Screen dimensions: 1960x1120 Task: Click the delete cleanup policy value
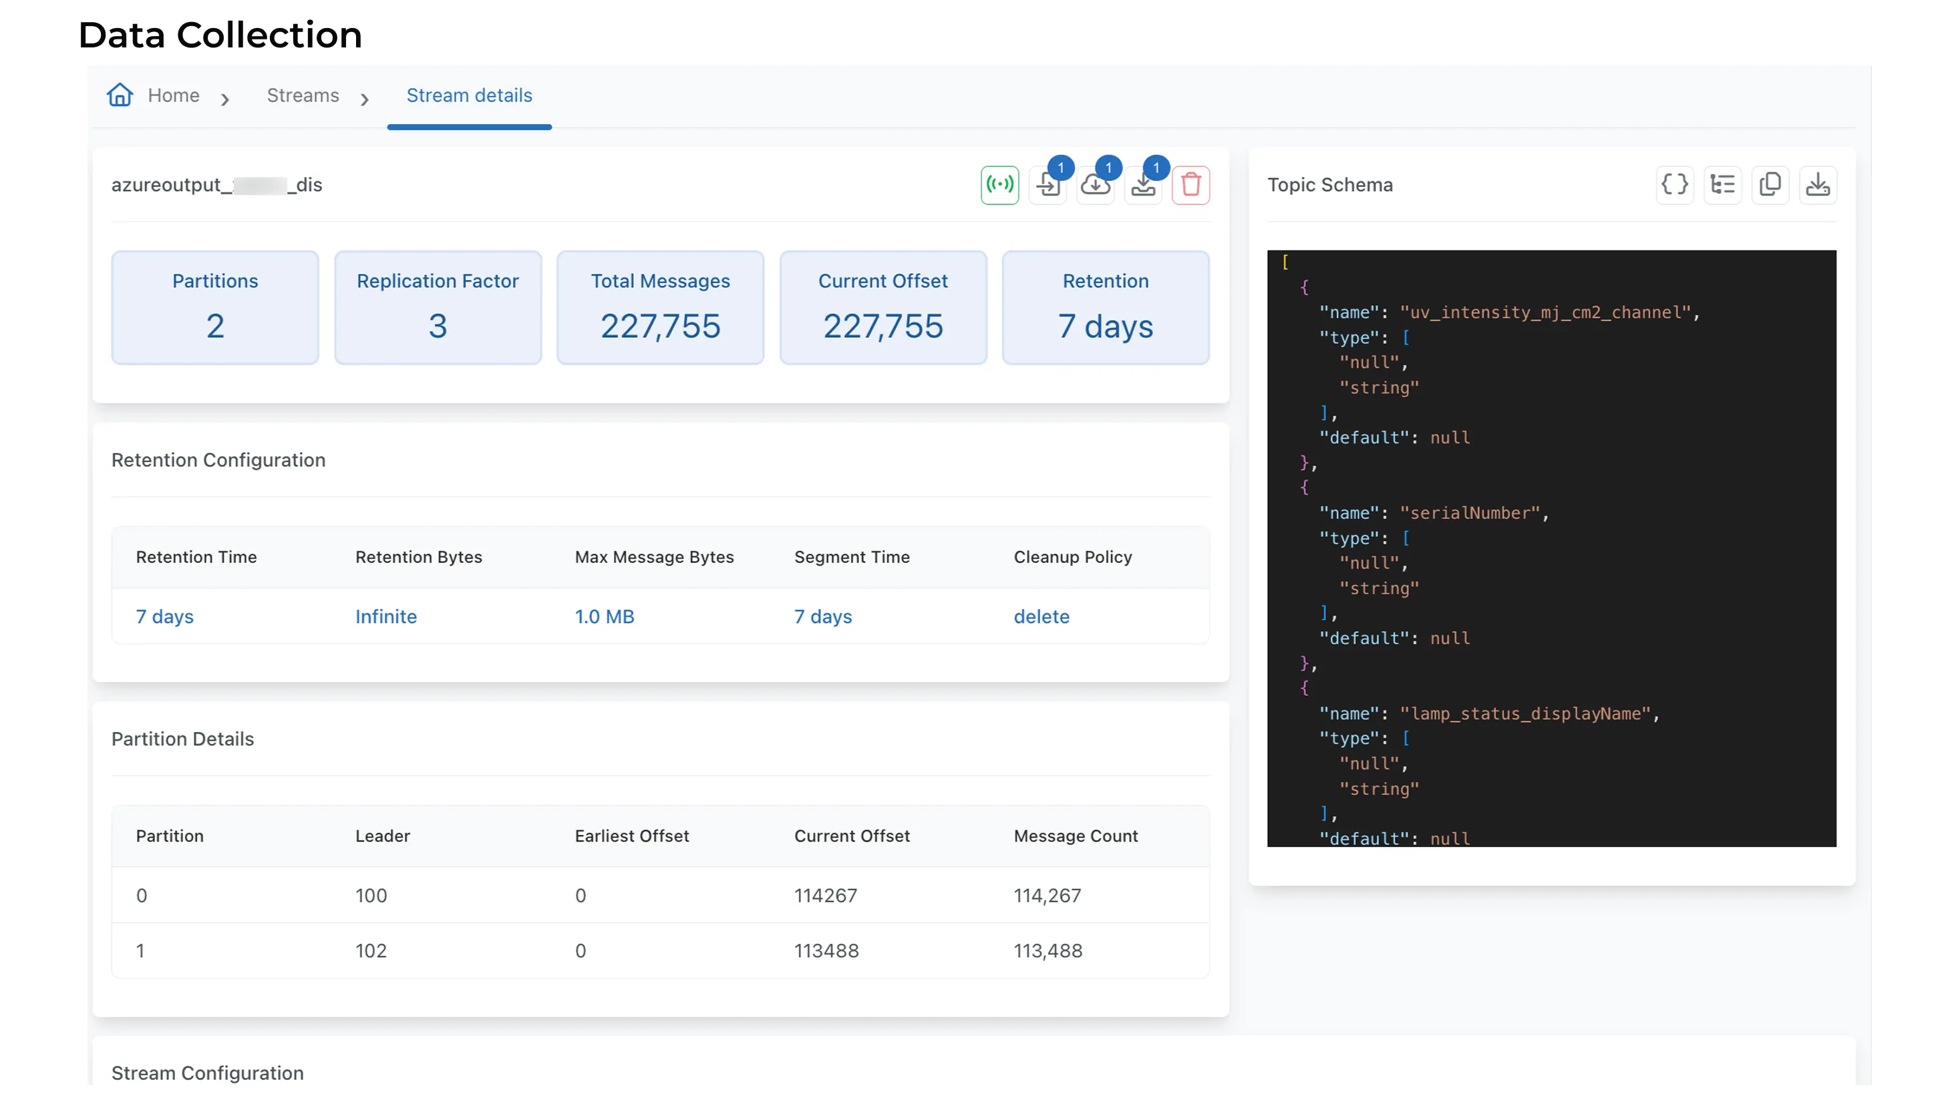(1041, 616)
